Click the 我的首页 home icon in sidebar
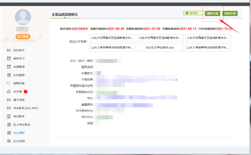The height and width of the screenshot is (155, 251). click(9, 50)
